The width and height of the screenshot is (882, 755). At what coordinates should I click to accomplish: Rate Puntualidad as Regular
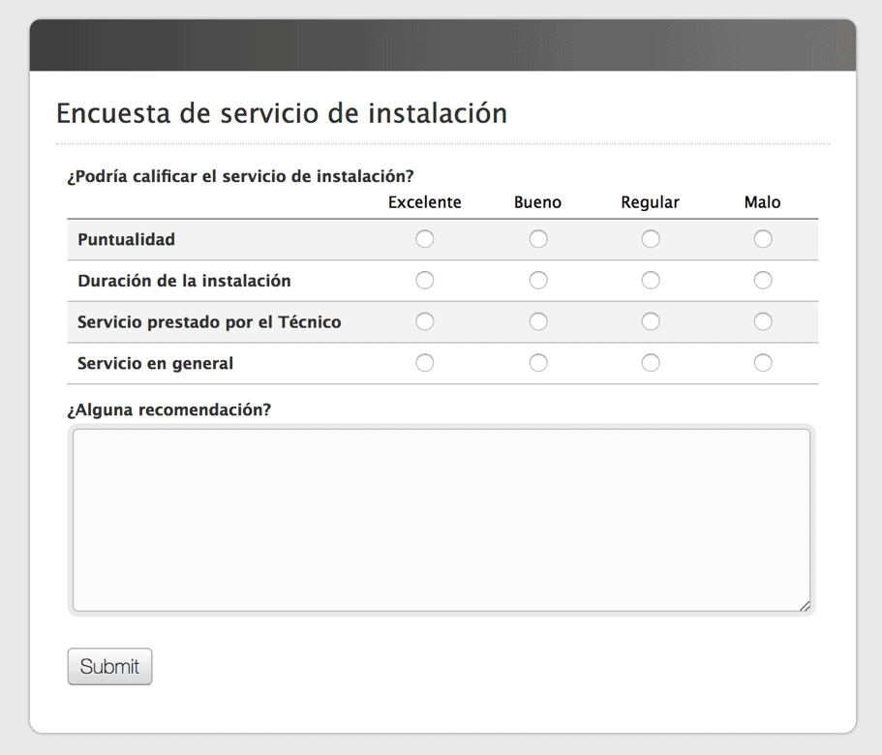651,239
